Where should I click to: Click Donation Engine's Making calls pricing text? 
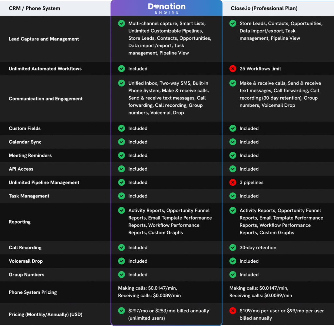(x=147, y=288)
